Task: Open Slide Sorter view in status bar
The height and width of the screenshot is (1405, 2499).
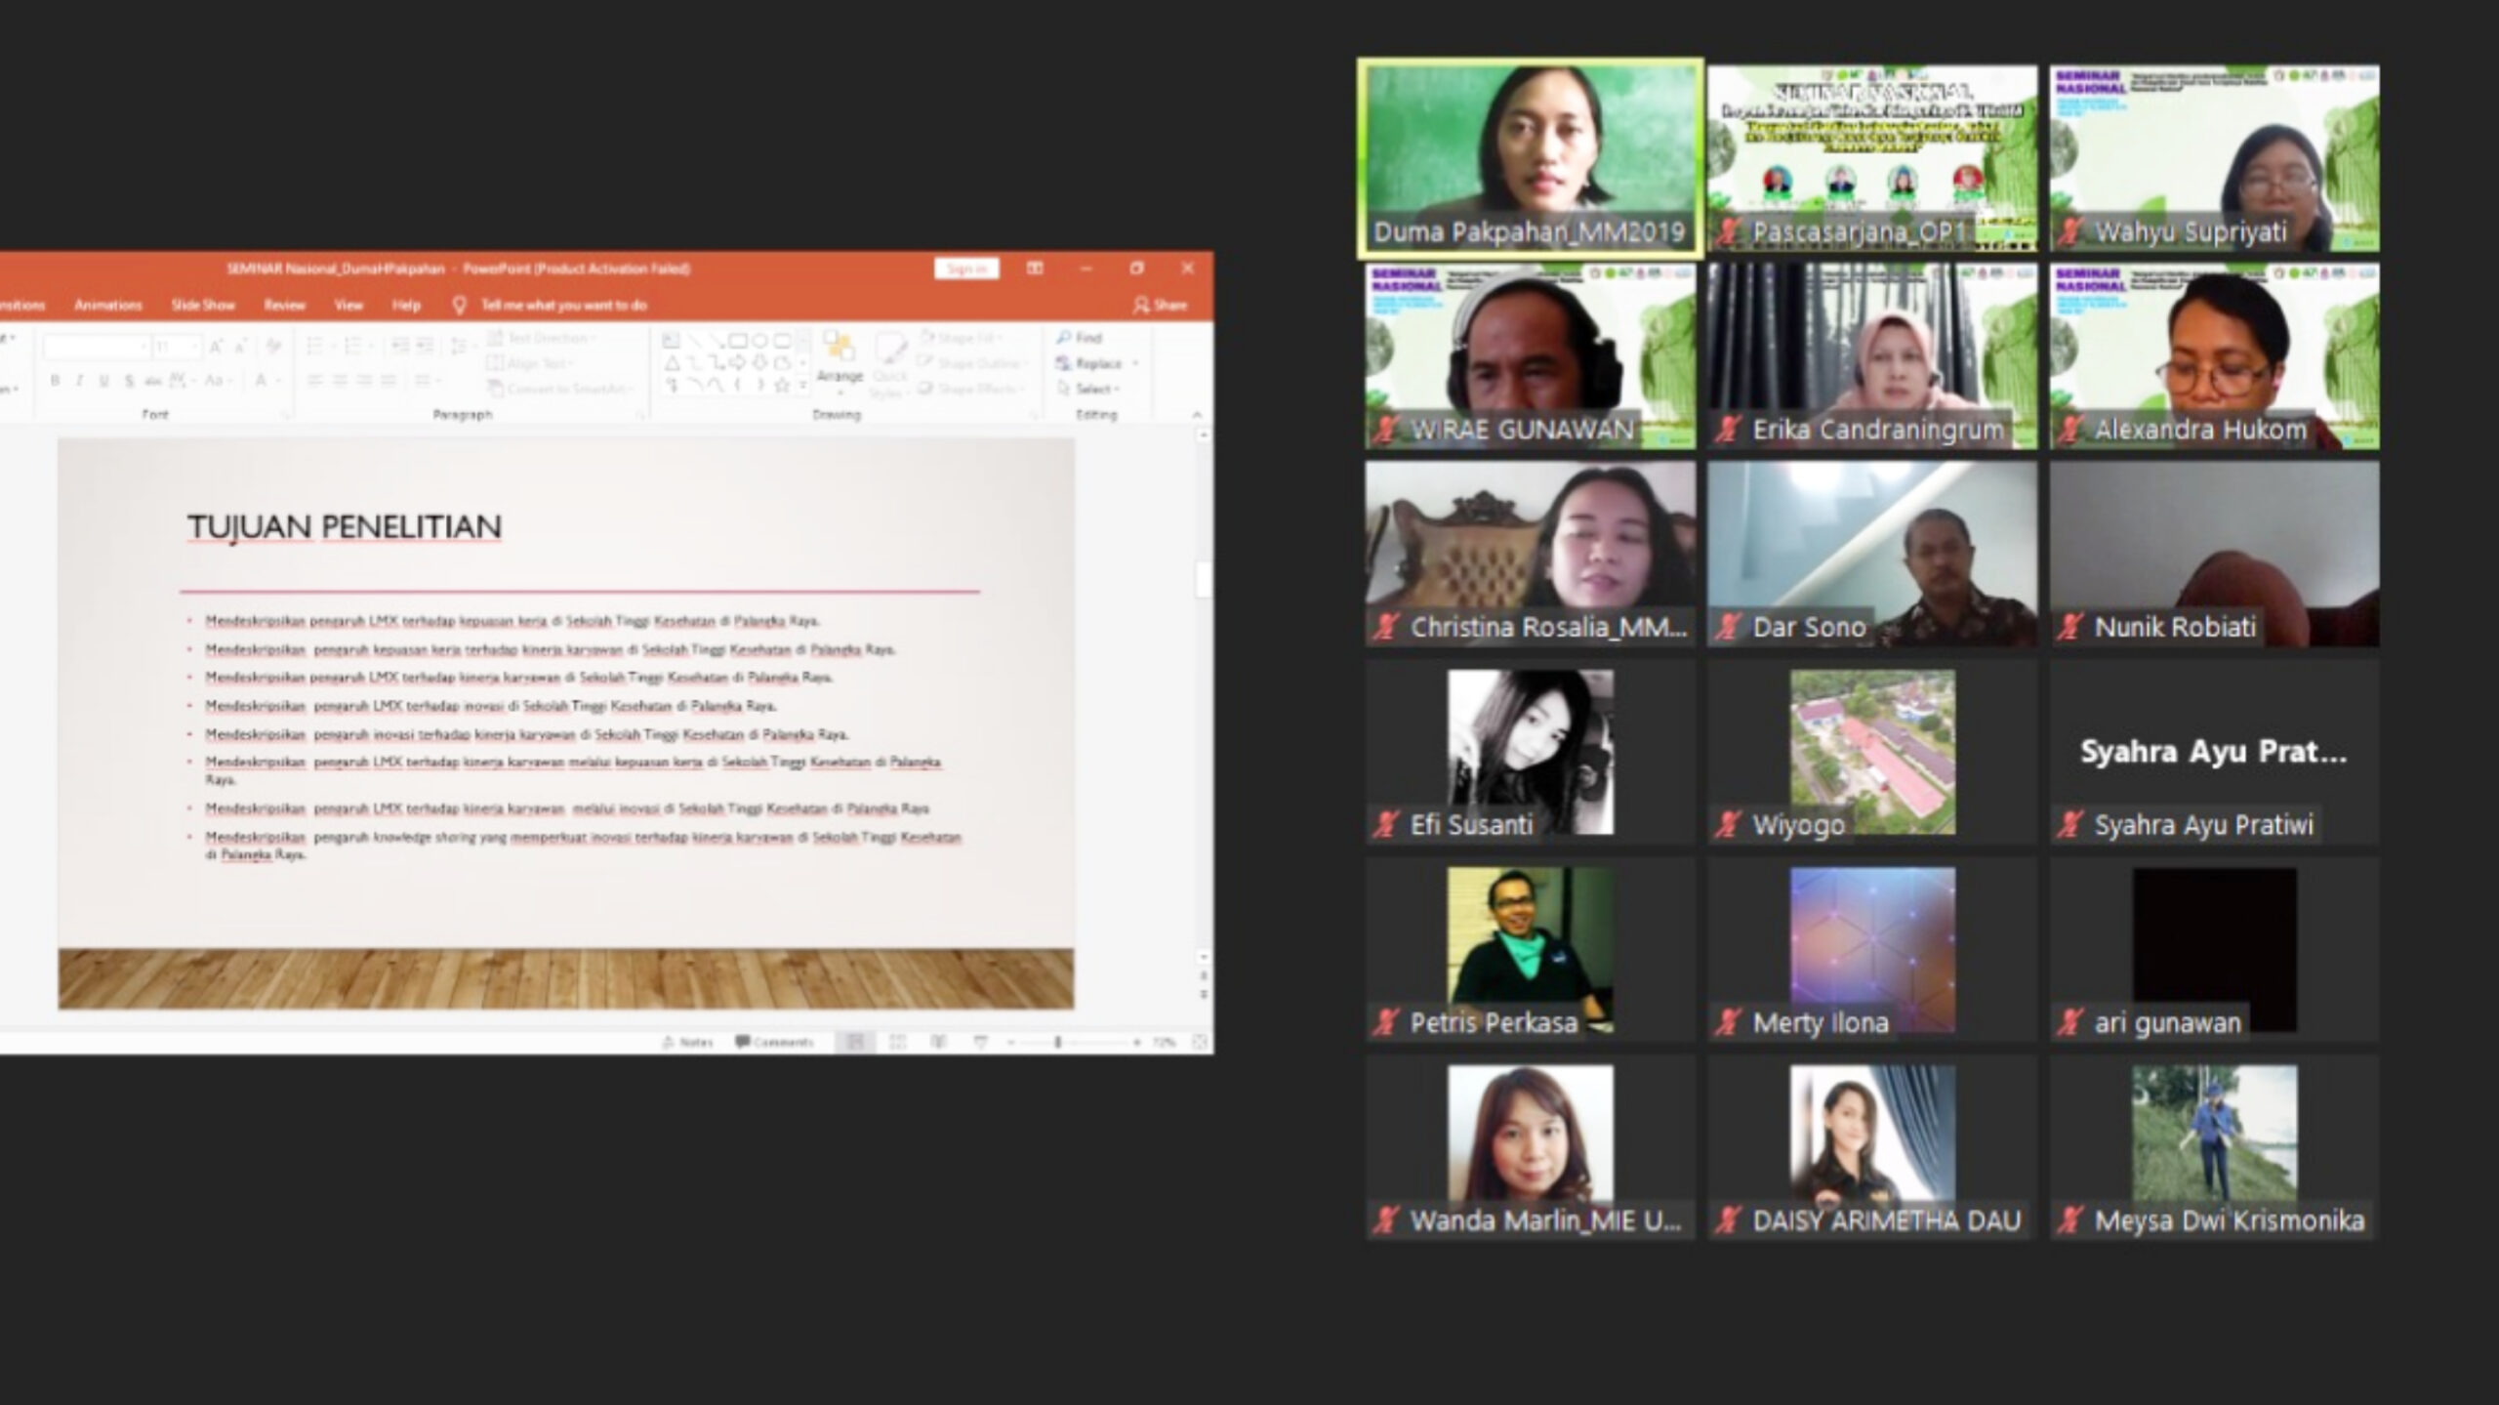Action: pyautogui.click(x=897, y=1043)
